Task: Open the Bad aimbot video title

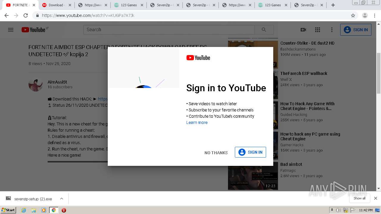Action: coord(291,164)
